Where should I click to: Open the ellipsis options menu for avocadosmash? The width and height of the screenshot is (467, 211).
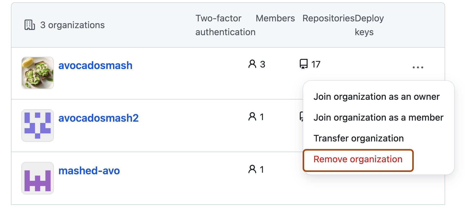[418, 67]
